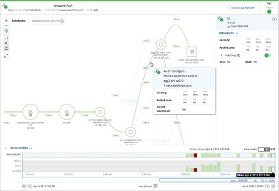Click the fullscreen expand arrows icon
The height and width of the screenshot is (191, 279).
(x=6, y=56)
